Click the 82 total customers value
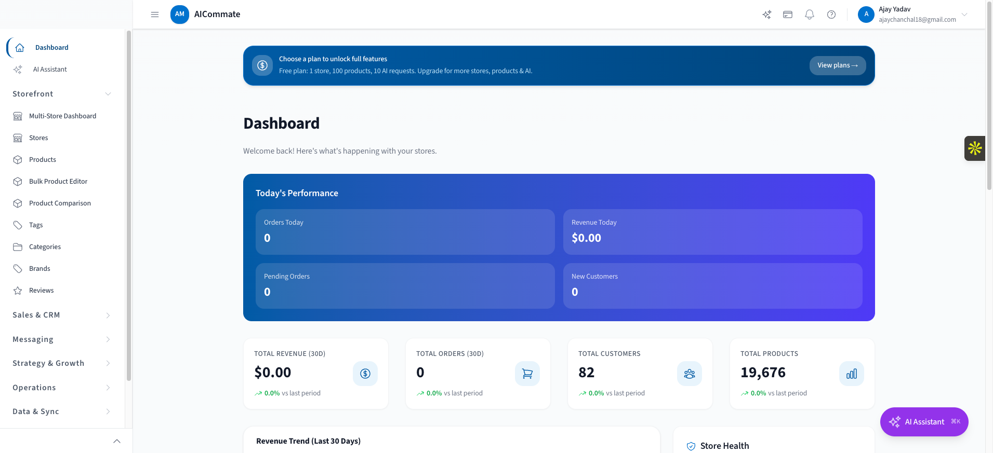This screenshot has height=453, width=993. (x=586, y=373)
